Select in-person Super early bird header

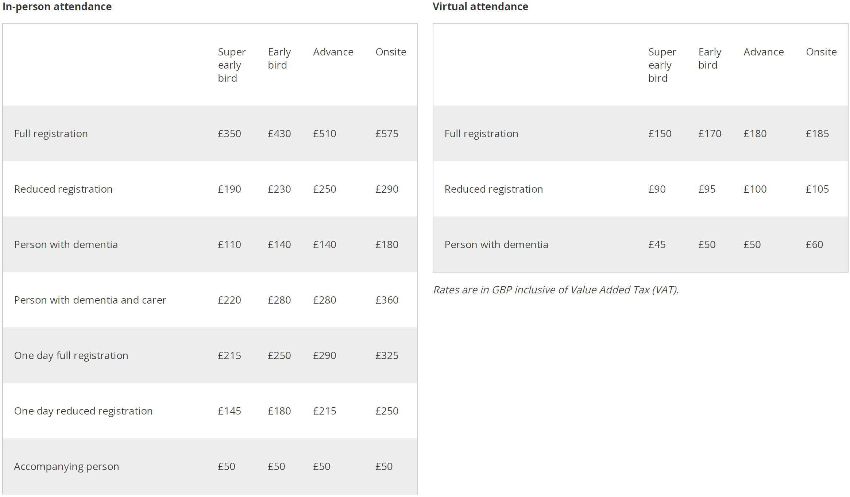click(232, 65)
